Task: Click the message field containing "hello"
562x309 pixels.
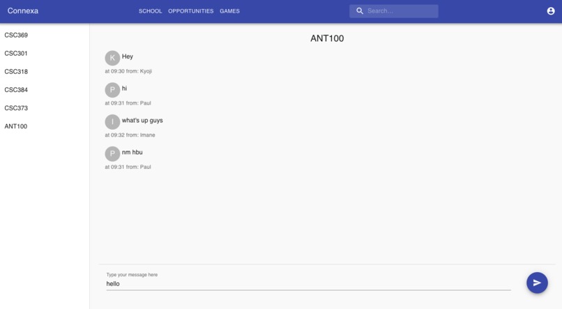Action: click(308, 284)
